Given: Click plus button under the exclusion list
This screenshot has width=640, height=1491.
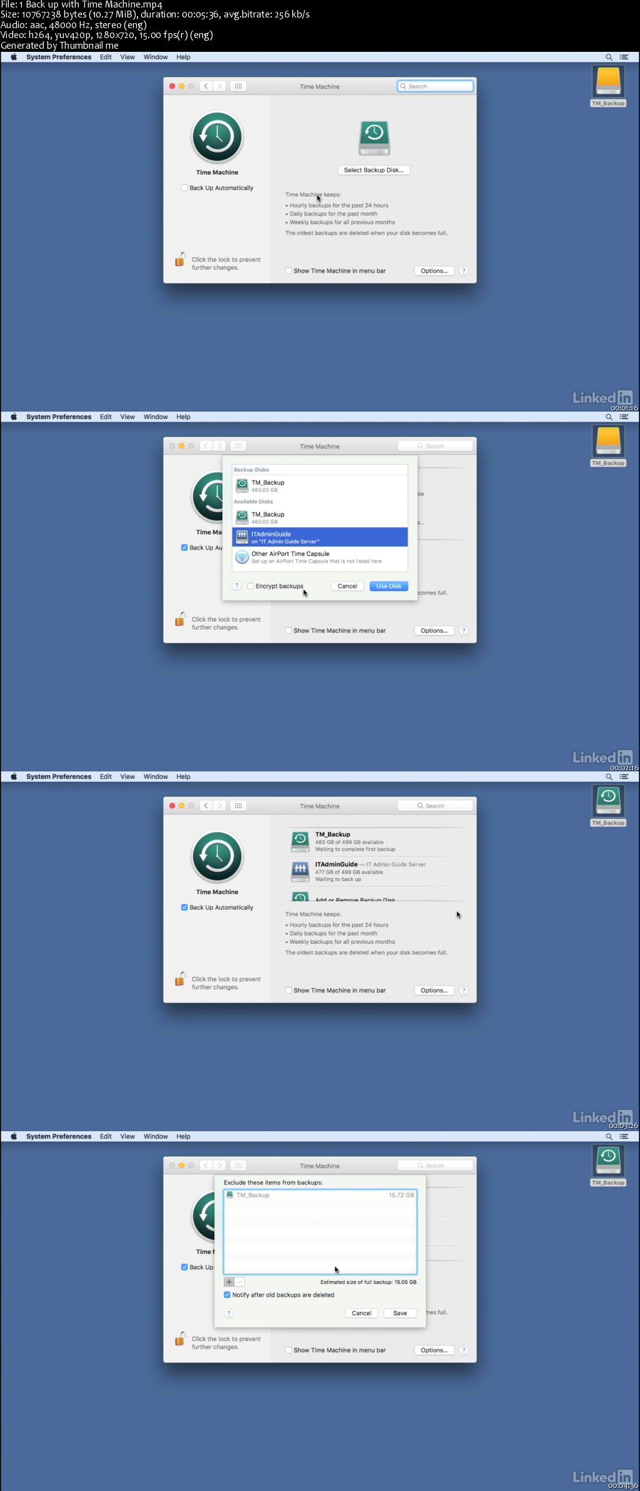Looking at the screenshot, I should pyautogui.click(x=229, y=1282).
